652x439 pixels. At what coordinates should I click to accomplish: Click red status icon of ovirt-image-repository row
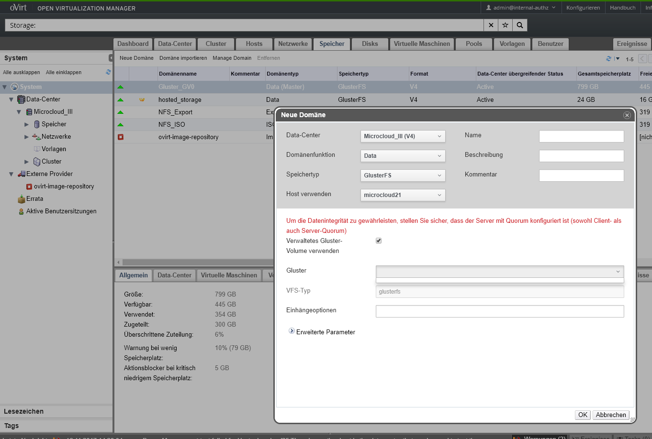pyautogui.click(x=121, y=137)
